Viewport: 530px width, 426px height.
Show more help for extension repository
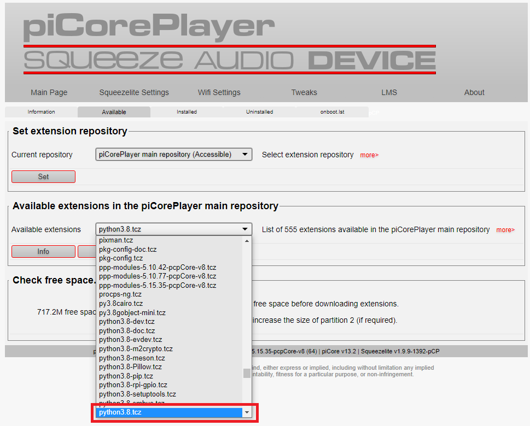369,155
